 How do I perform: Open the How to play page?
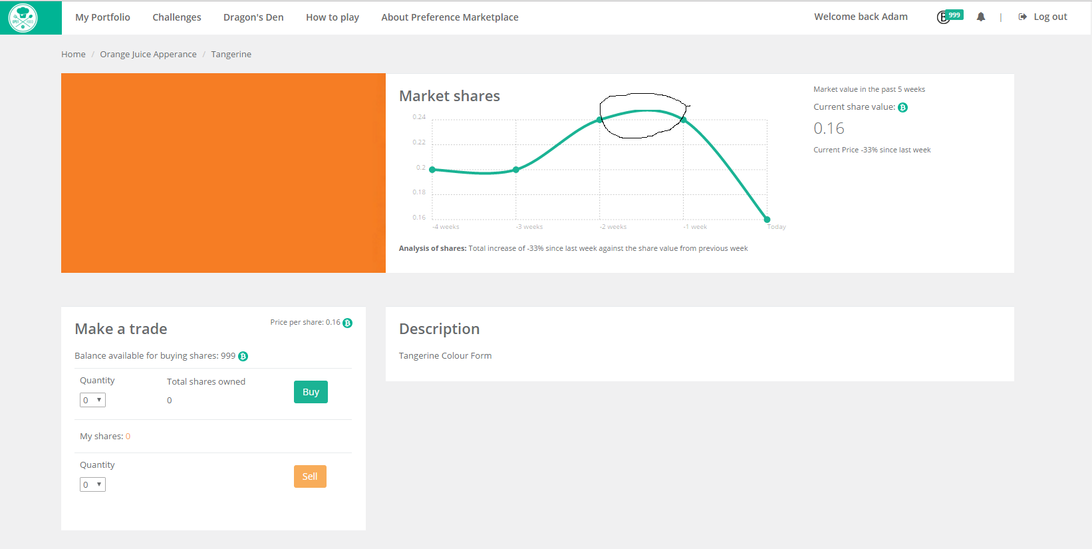332,17
